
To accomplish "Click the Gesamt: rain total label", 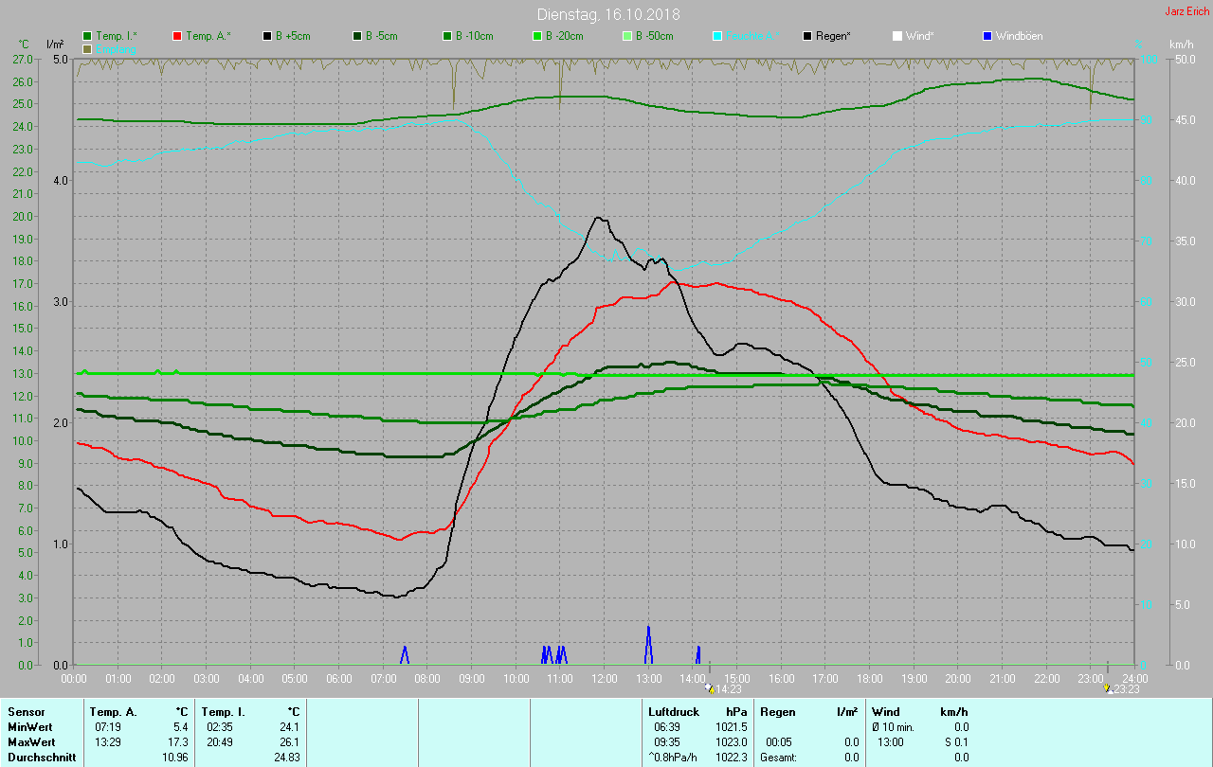I will click(779, 757).
